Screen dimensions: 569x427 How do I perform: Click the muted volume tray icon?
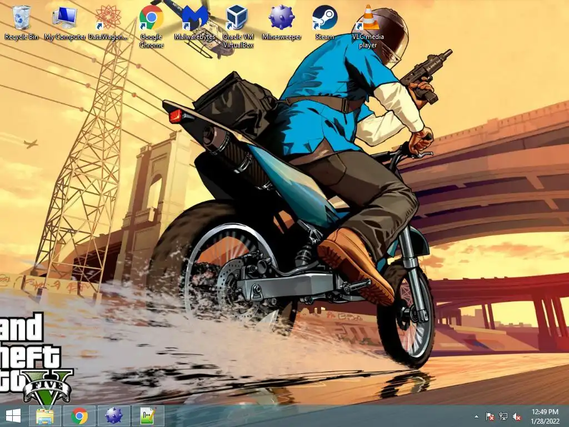tap(517, 416)
